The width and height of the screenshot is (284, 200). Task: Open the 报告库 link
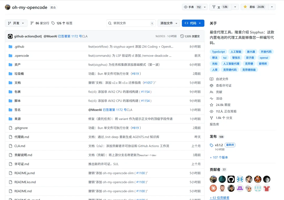(x=215, y=124)
